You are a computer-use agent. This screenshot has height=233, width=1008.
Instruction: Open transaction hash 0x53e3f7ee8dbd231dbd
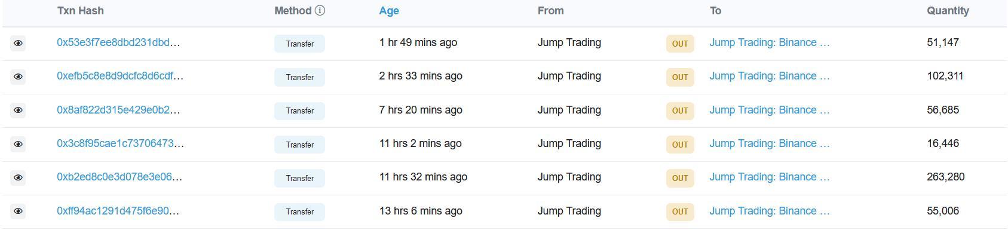[118, 42]
